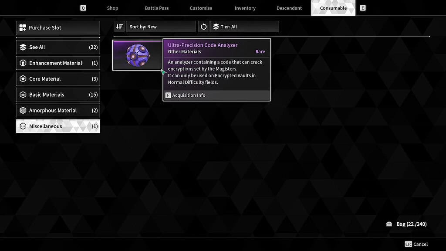Open Amorphous Material category
This screenshot has height=251, width=446.
58,110
